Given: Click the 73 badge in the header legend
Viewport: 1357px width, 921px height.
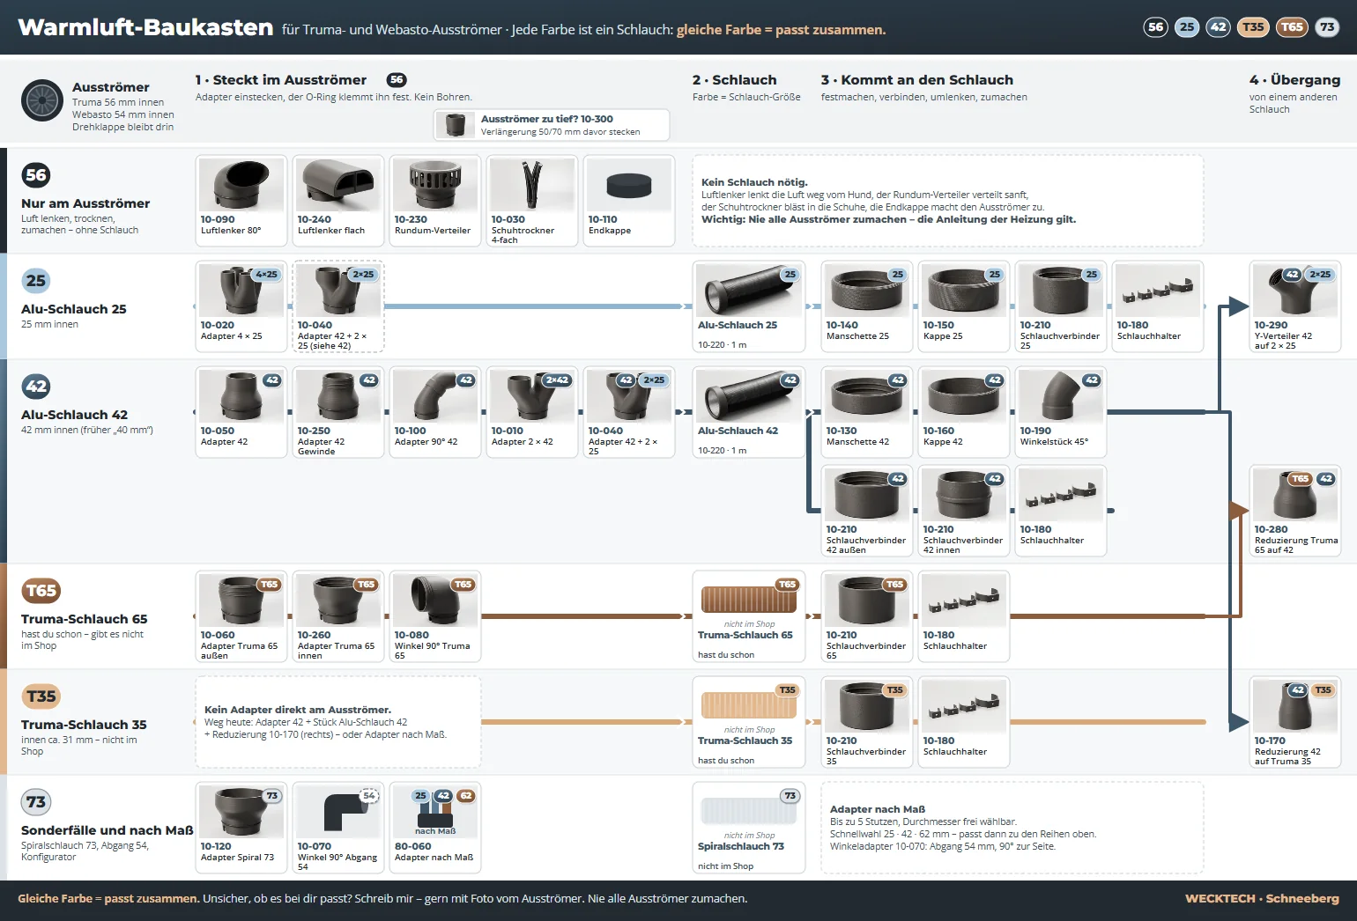Looking at the screenshot, I should tap(1327, 27).
